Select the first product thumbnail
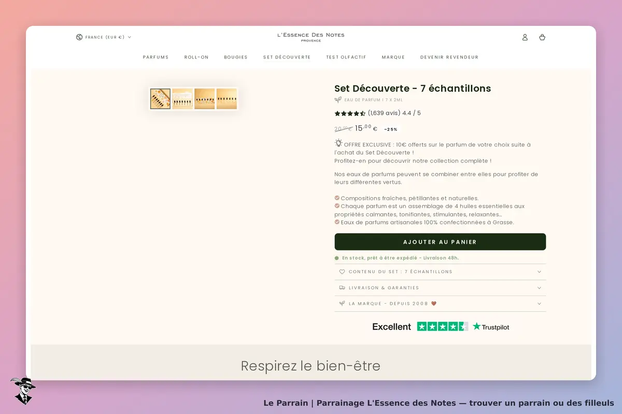This screenshot has height=414, width=622. pyautogui.click(x=161, y=99)
